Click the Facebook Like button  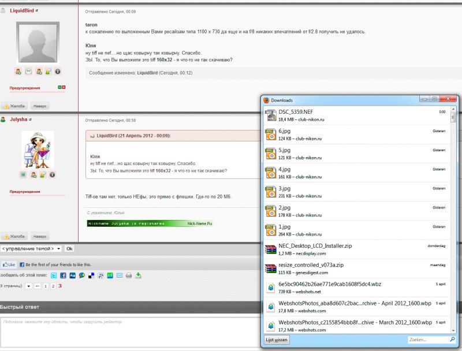click(x=9, y=265)
